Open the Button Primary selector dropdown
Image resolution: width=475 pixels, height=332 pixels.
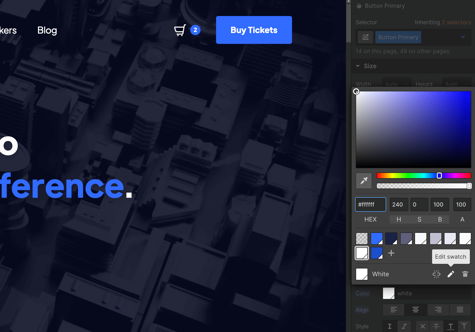(463, 37)
